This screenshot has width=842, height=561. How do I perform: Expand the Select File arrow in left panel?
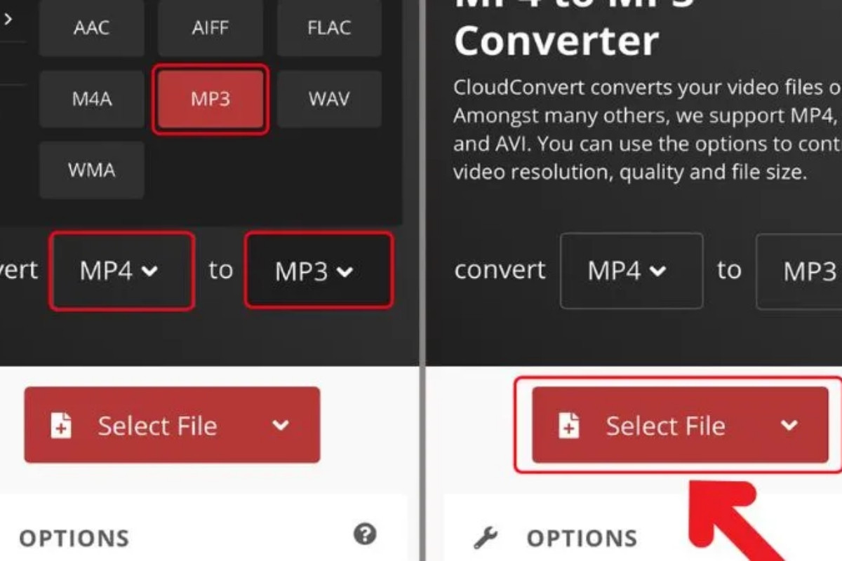point(281,425)
